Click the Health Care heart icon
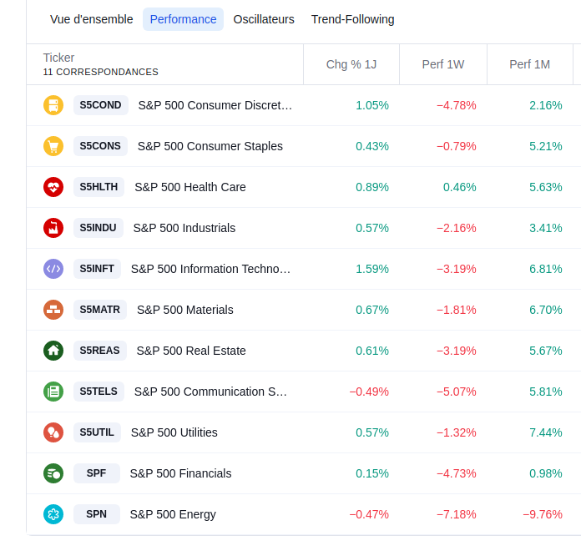Image resolution: width=581 pixels, height=556 pixels. click(53, 187)
